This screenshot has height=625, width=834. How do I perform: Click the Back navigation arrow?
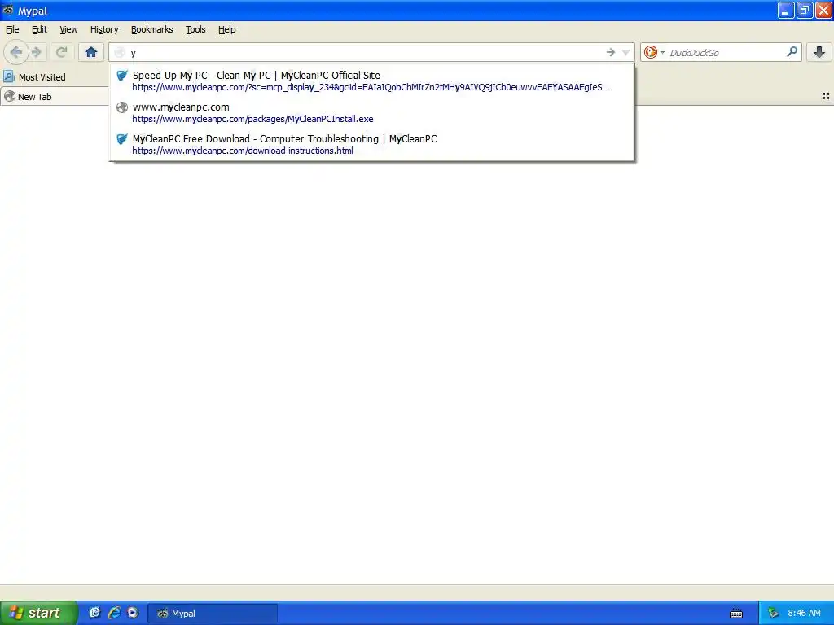point(16,52)
